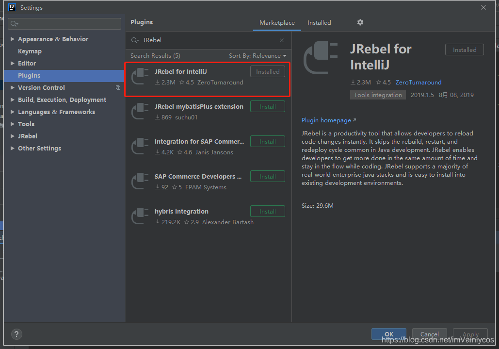Expand the Version Control section
499x349 pixels.
pyautogui.click(x=13, y=87)
